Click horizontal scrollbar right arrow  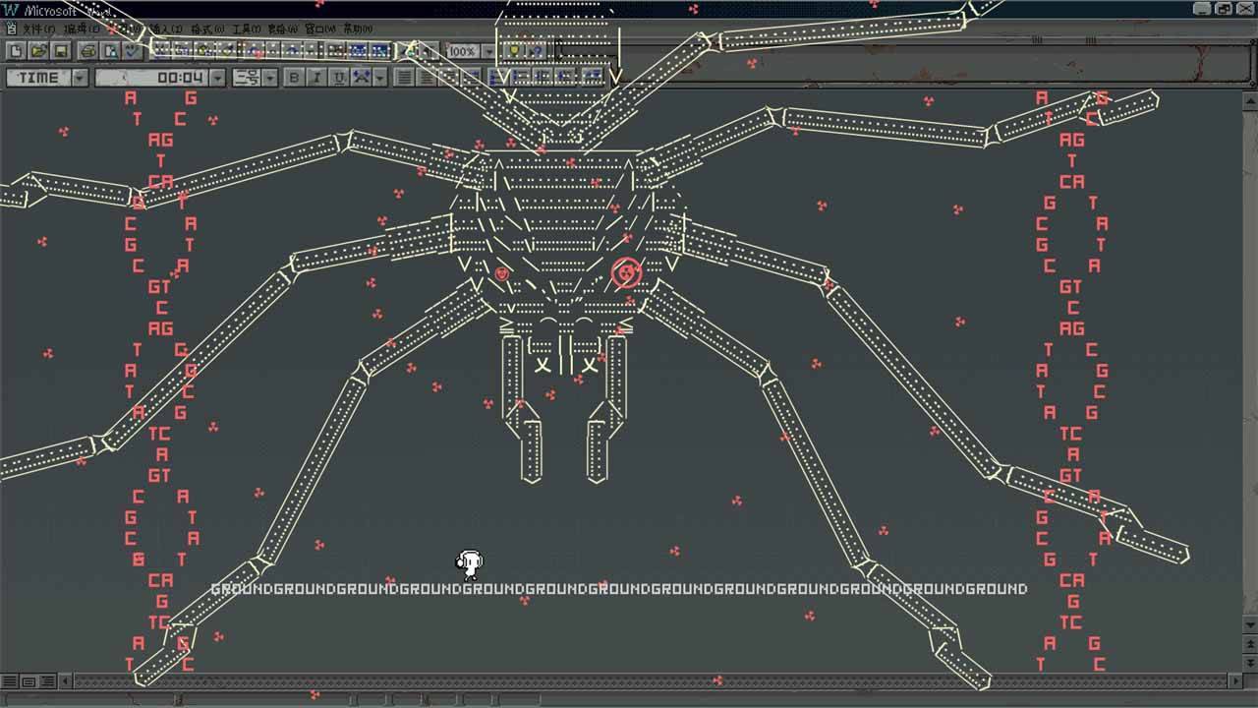coord(1235,680)
